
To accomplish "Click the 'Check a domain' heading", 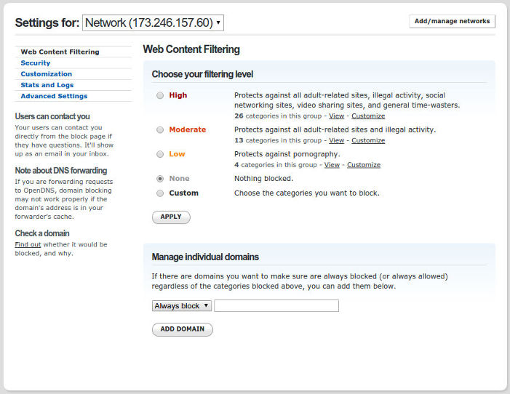I will pyautogui.click(x=42, y=233).
